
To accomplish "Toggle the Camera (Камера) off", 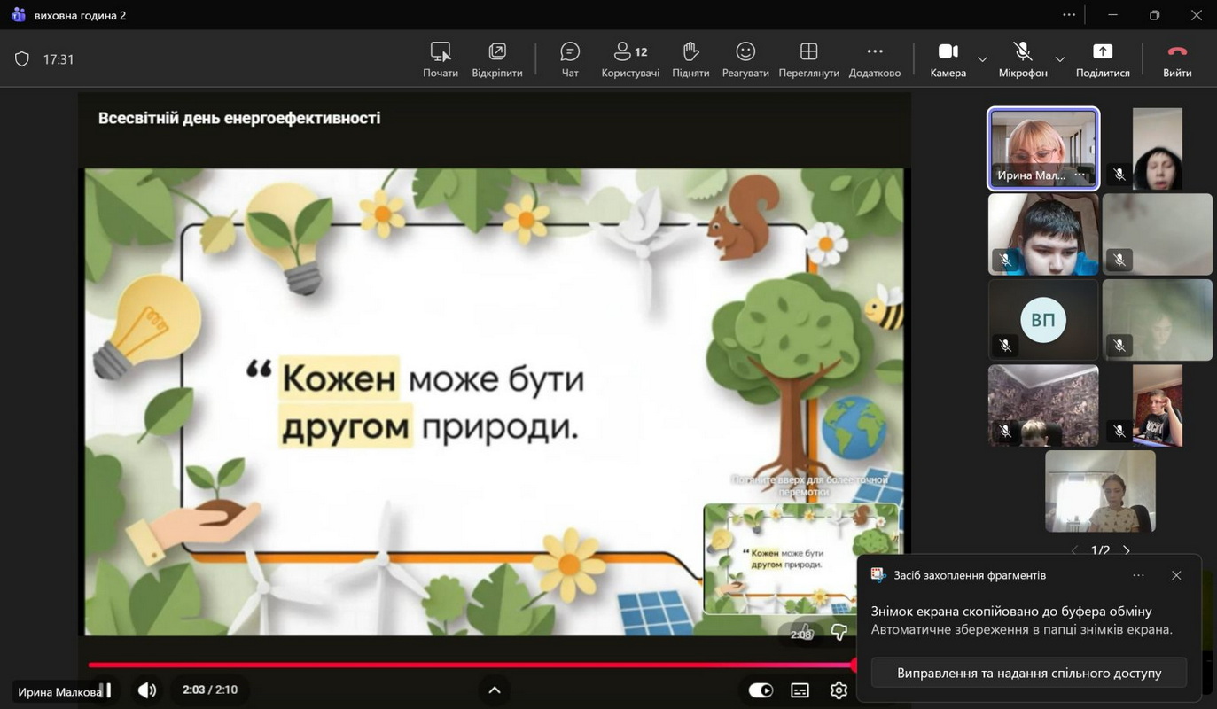I will point(948,59).
